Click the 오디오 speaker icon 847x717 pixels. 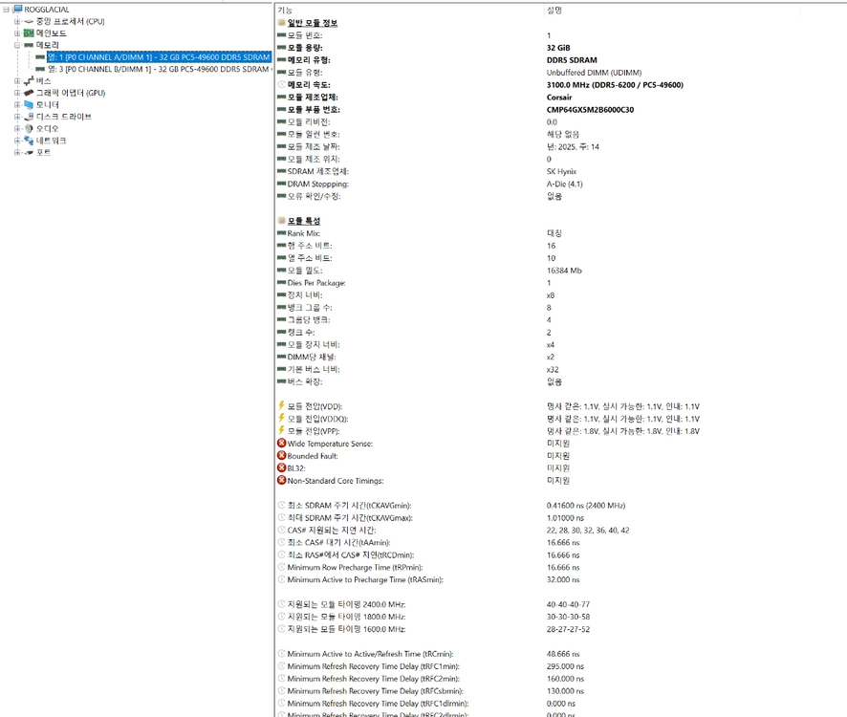point(29,129)
